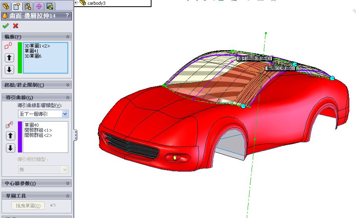Click the purple guide curve color bar
This screenshot has height=218, width=356.
pos(20,137)
